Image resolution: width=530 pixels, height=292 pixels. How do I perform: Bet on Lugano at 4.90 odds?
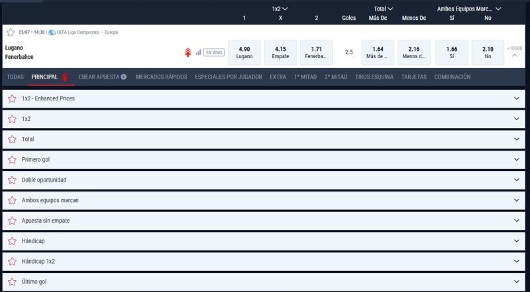pos(244,52)
